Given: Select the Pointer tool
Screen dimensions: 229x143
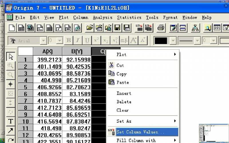Looking at the screenshot, I should [11, 56].
